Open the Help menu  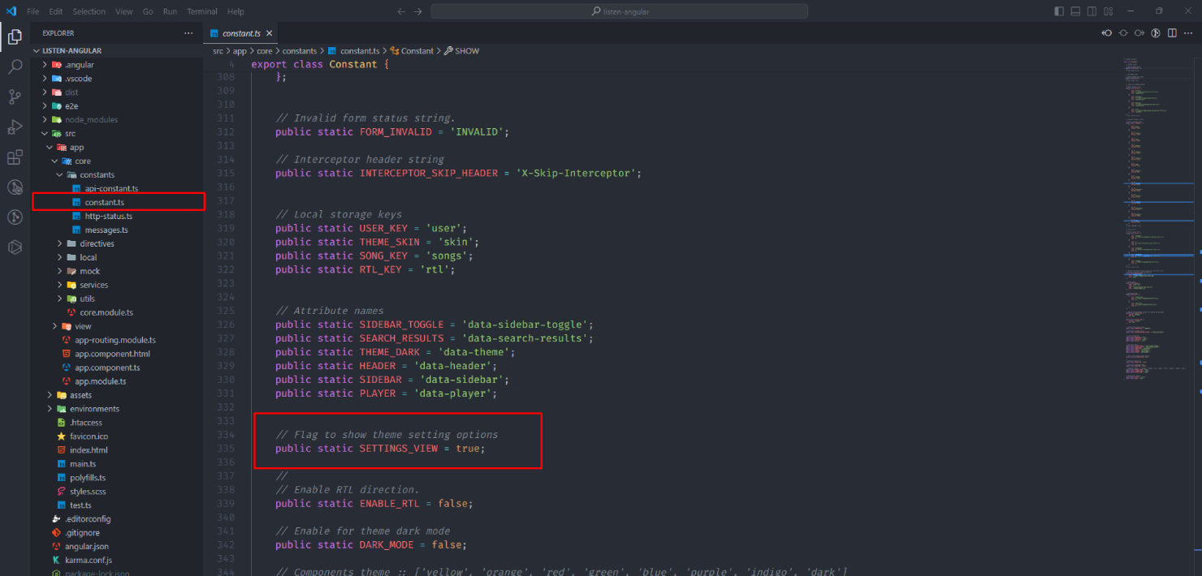pyautogui.click(x=236, y=11)
